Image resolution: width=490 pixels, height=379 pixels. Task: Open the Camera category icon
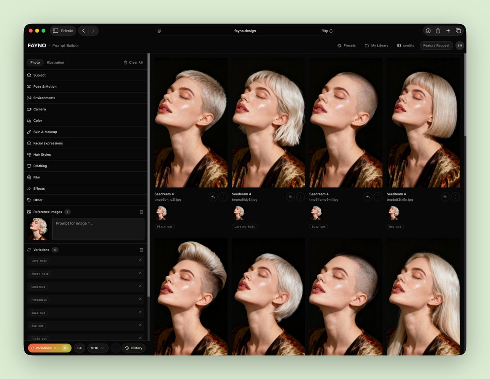point(29,109)
